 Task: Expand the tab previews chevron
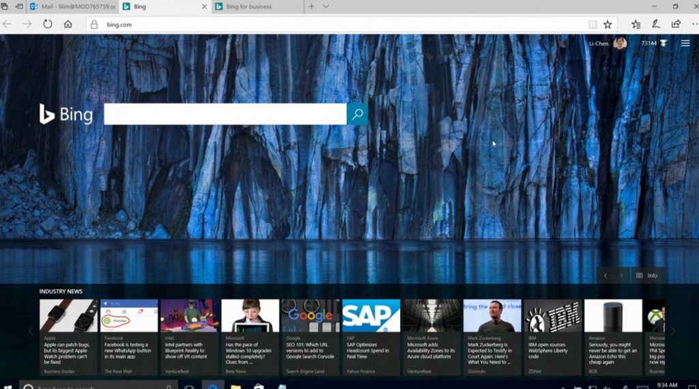click(326, 7)
